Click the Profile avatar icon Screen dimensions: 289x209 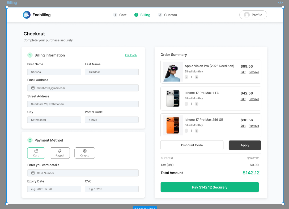[x=247, y=15]
